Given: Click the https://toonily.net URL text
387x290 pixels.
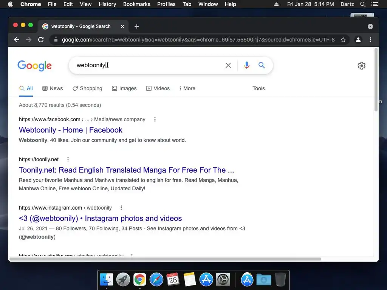Looking at the screenshot, I should click(39, 160).
